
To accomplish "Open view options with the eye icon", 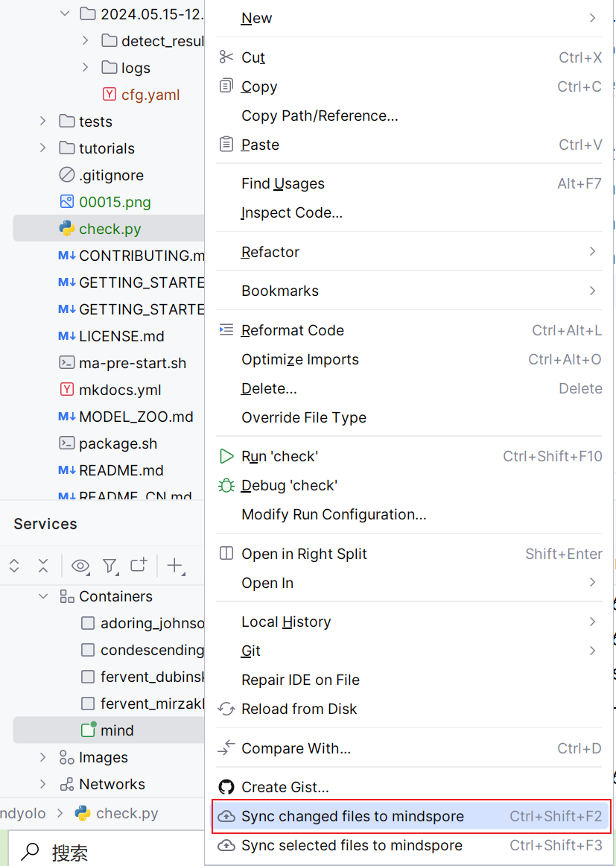I will pos(80,566).
